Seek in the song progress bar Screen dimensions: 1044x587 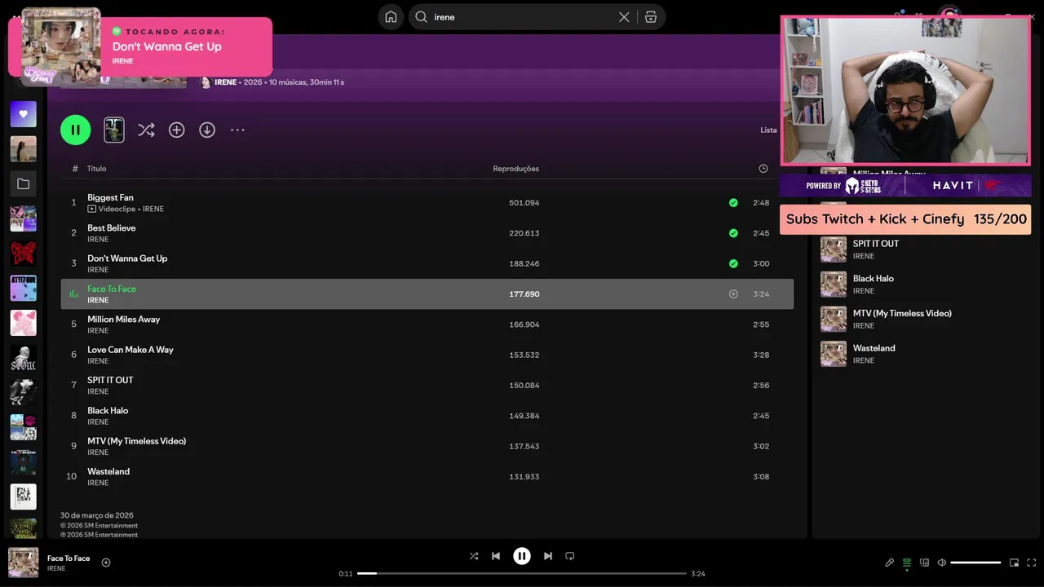point(522,574)
